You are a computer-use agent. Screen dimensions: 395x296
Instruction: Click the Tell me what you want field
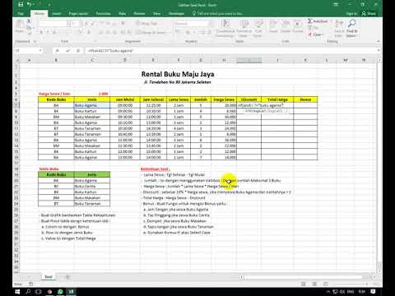(x=220, y=13)
